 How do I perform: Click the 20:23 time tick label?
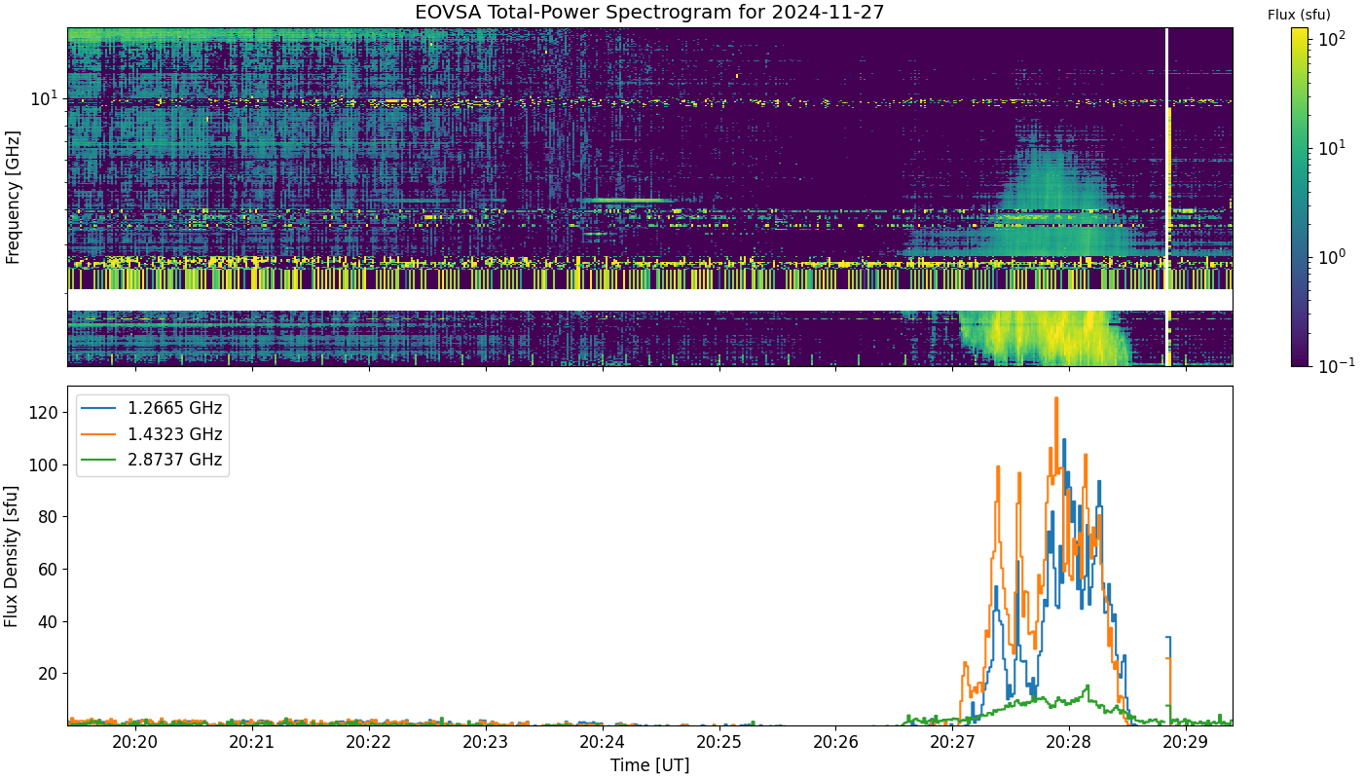[486, 742]
